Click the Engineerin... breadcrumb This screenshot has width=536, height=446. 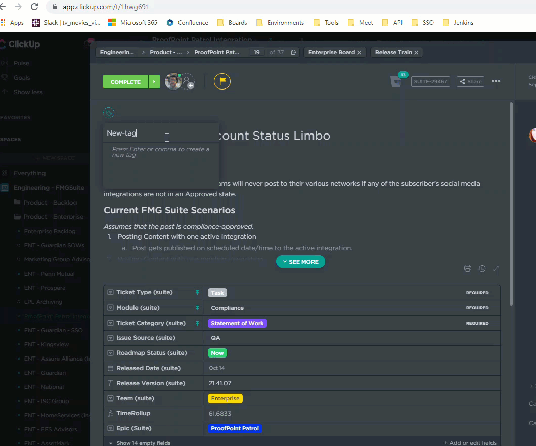117,52
